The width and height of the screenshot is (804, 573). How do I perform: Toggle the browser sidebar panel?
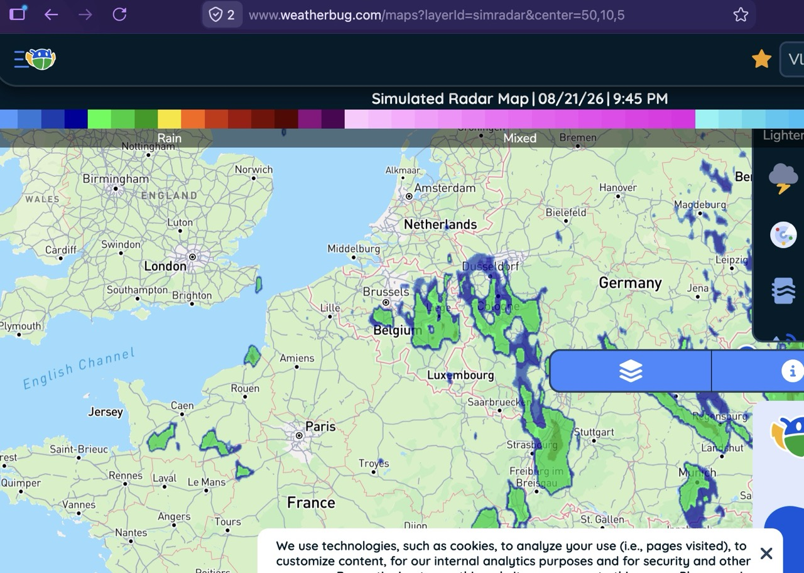click(18, 13)
